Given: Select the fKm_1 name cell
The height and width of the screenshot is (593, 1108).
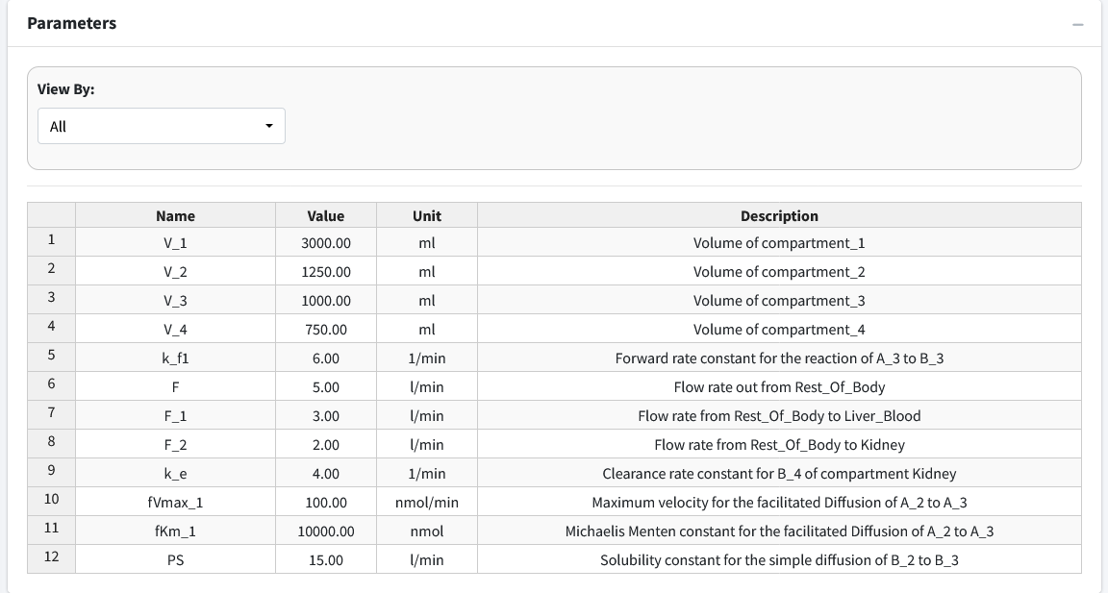Looking at the screenshot, I should click(x=175, y=531).
